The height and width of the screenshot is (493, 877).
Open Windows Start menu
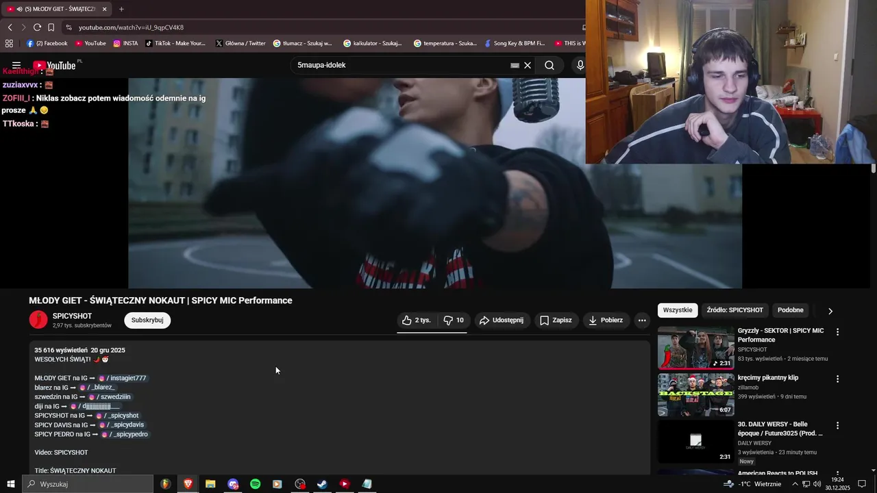[x=10, y=484]
